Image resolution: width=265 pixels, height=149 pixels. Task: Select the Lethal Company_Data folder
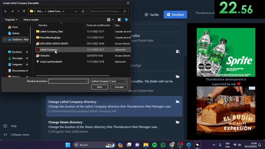(83, 31)
